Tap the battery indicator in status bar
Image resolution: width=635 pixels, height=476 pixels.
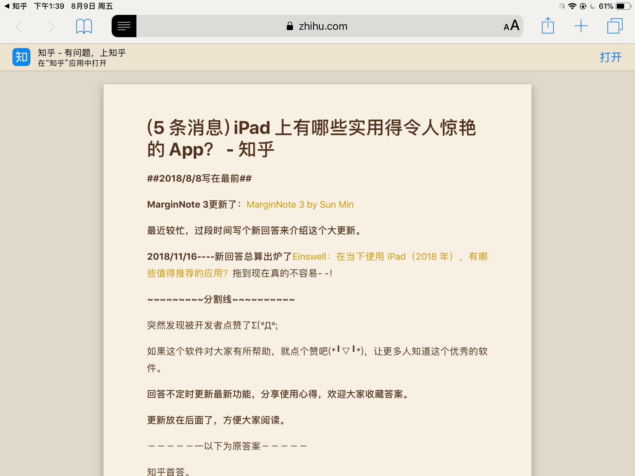623,6
